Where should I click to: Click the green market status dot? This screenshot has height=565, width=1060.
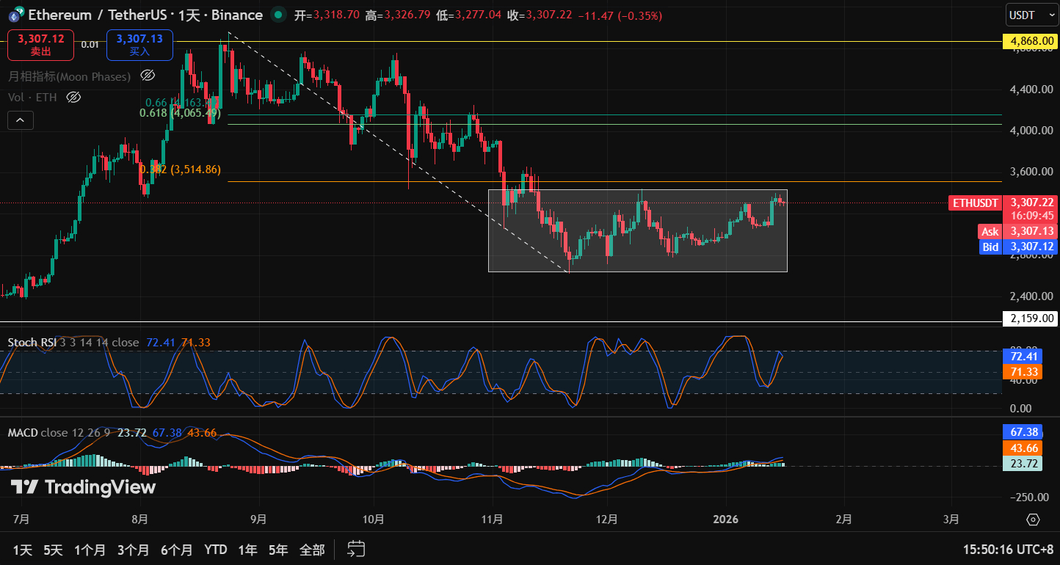(277, 15)
